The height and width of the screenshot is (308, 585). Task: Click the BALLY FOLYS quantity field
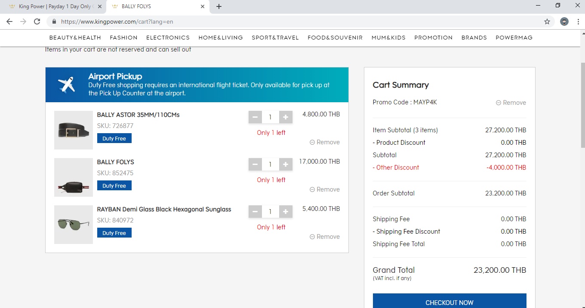(270, 164)
